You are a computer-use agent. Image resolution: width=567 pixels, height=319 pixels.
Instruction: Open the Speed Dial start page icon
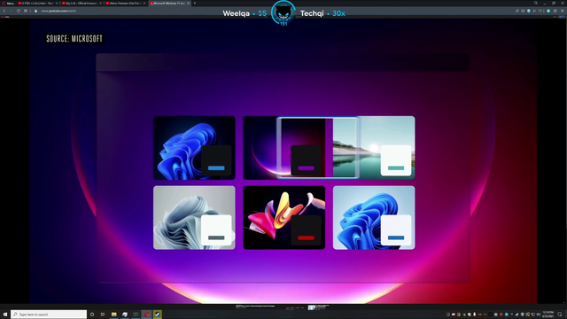26,11
